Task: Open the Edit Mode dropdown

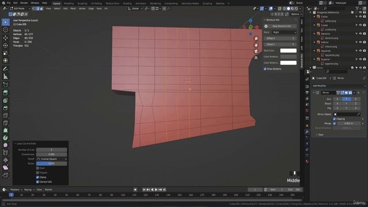Action: pos(20,9)
